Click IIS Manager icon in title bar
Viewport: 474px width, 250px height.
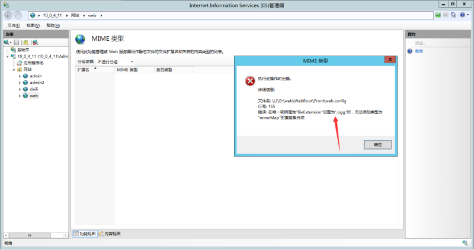pos(6,5)
